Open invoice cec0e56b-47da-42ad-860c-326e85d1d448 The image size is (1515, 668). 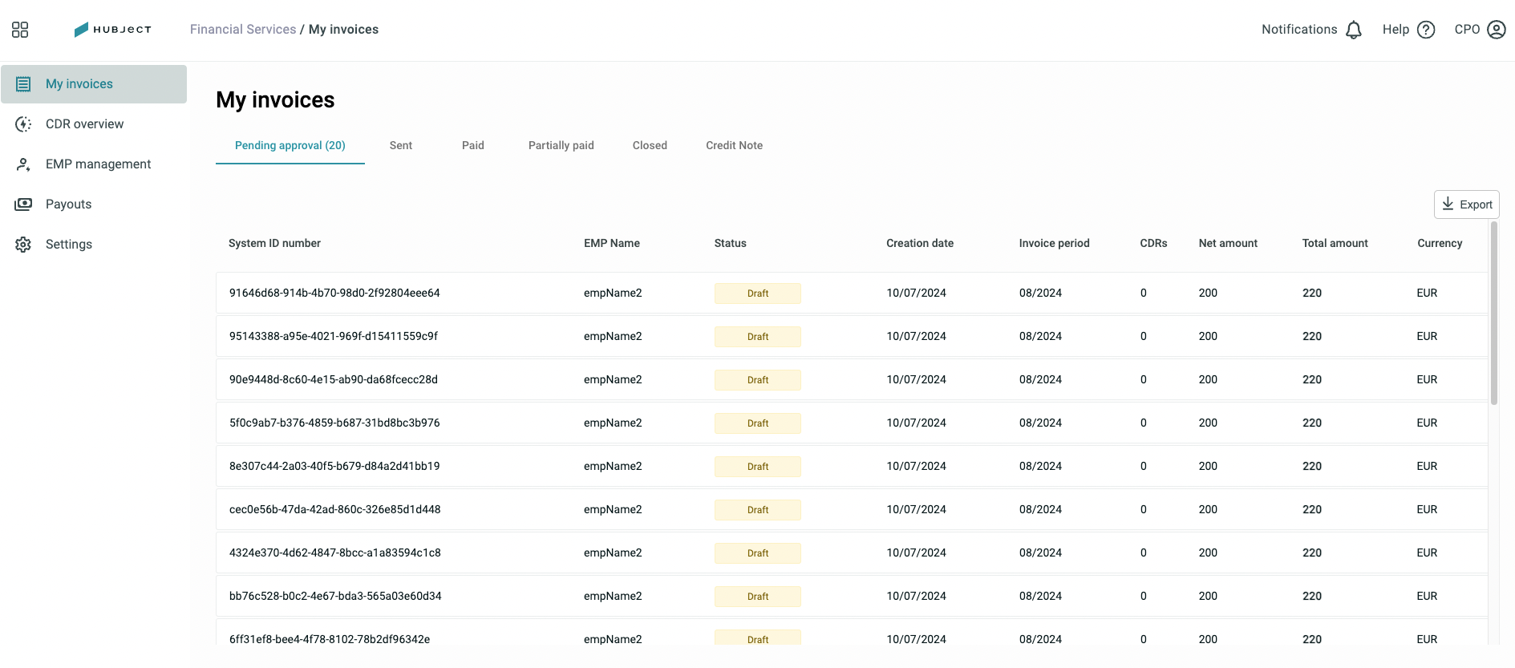(x=852, y=509)
